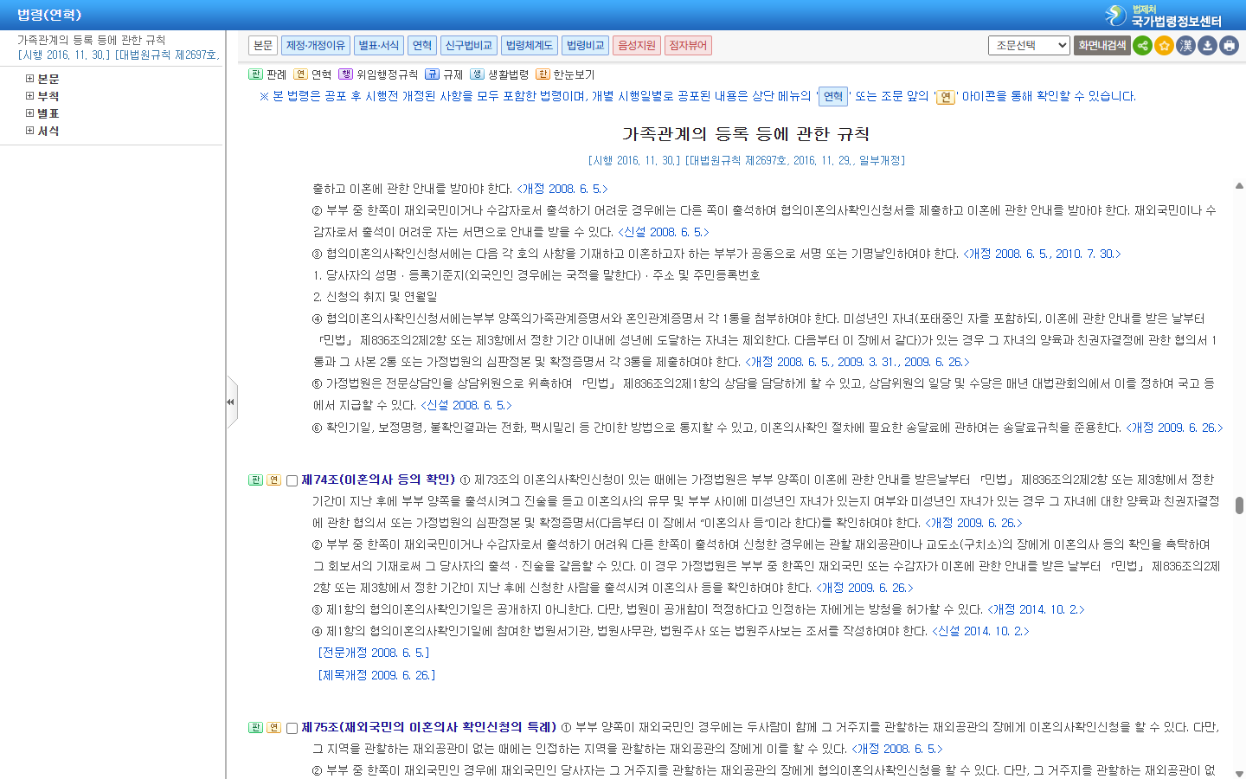This screenshot has width=1246, height=779.
Task: Open the 제정·개정이유 tab
Action: click(316, 45)
